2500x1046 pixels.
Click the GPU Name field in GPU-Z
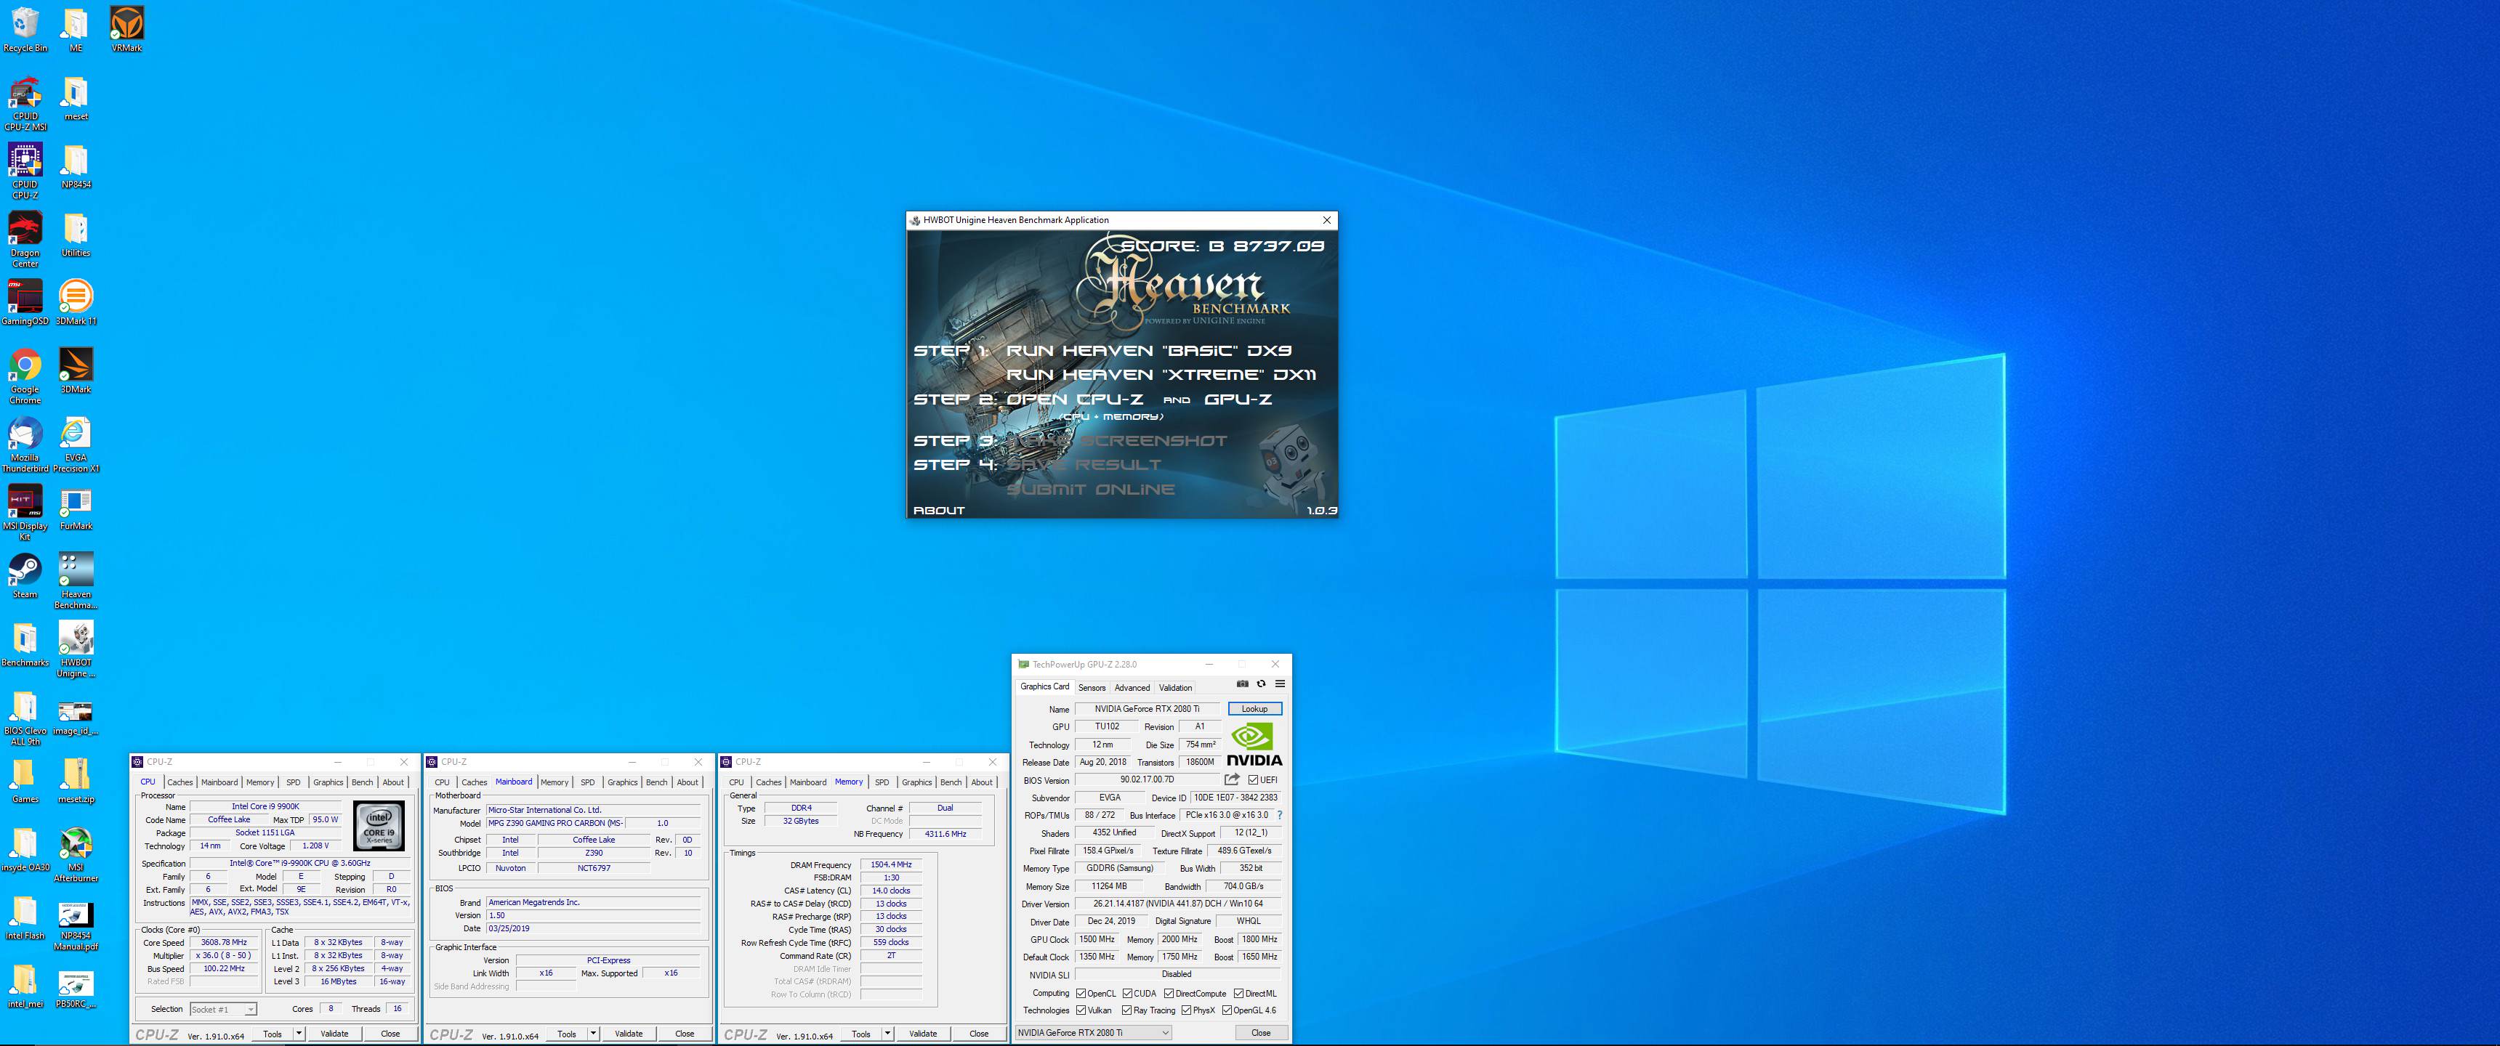point(1147,708)
